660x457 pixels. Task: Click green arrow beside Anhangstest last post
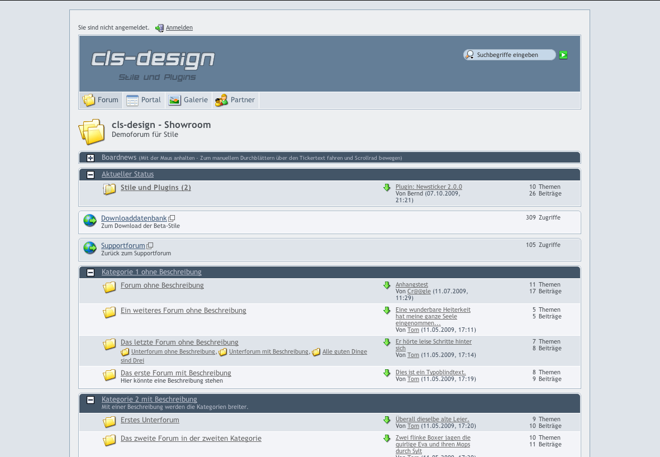[387, 285]
